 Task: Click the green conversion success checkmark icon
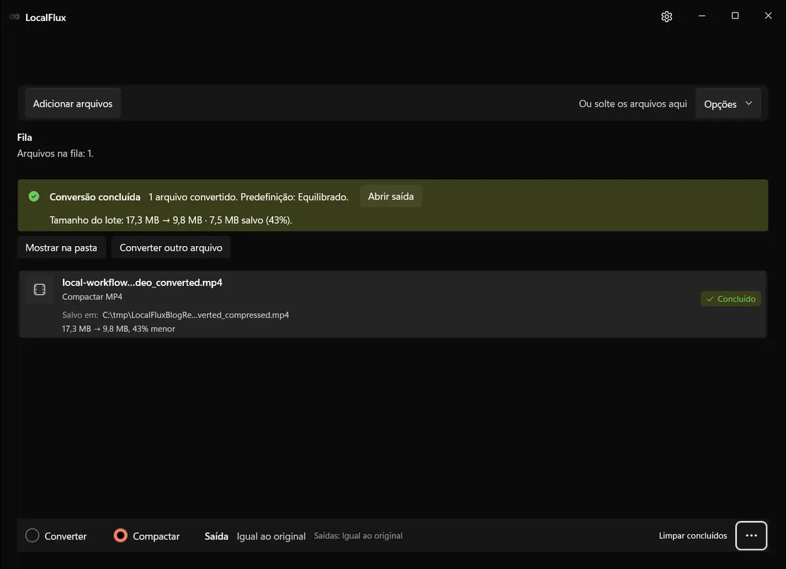(34, 196)
